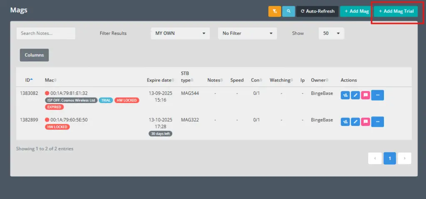Expand the No Filter dropdown
Image resolution: width=426 pixels, height=199 pixels.
tap(247, 33)
